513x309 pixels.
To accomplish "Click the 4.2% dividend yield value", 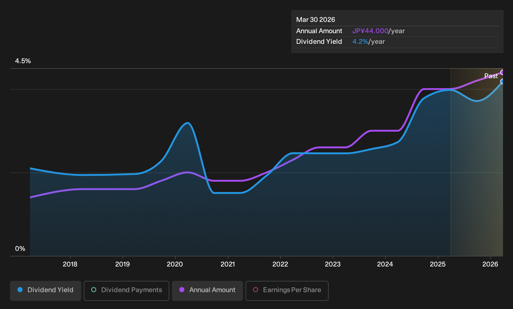I will click(x=360, y=42).
